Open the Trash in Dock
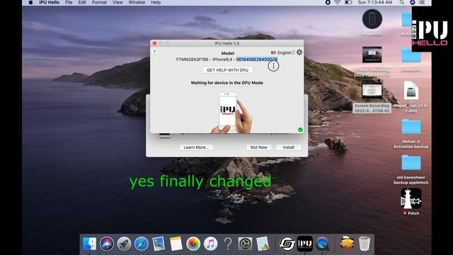 365,244
